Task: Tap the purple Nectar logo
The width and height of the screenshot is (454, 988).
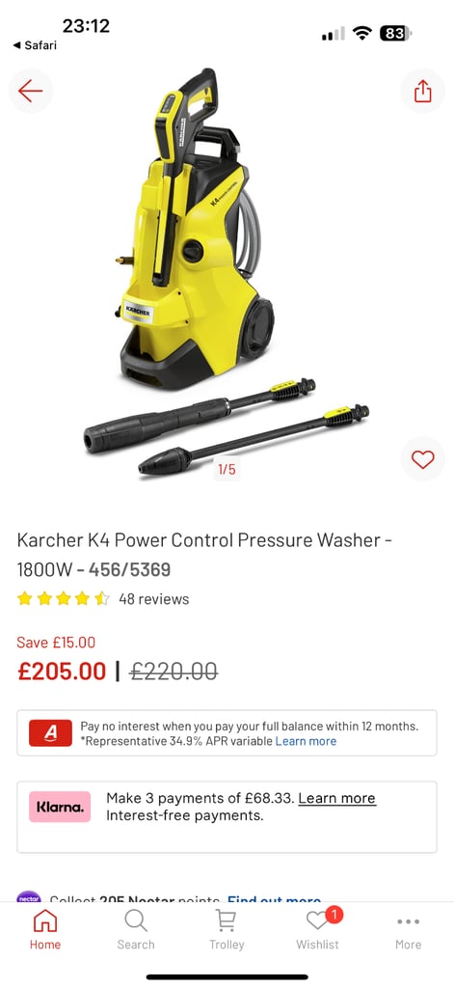Action: point(29,896)
